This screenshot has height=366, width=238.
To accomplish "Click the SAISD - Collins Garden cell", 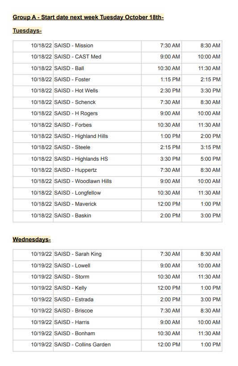I will tap(97, 345).
